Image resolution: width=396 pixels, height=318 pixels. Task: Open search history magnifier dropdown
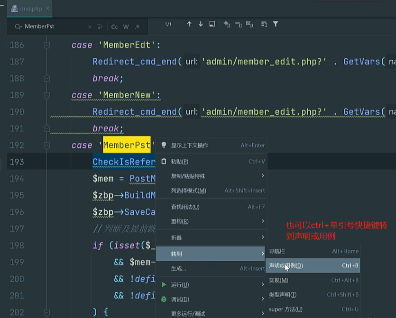[18, 27]
